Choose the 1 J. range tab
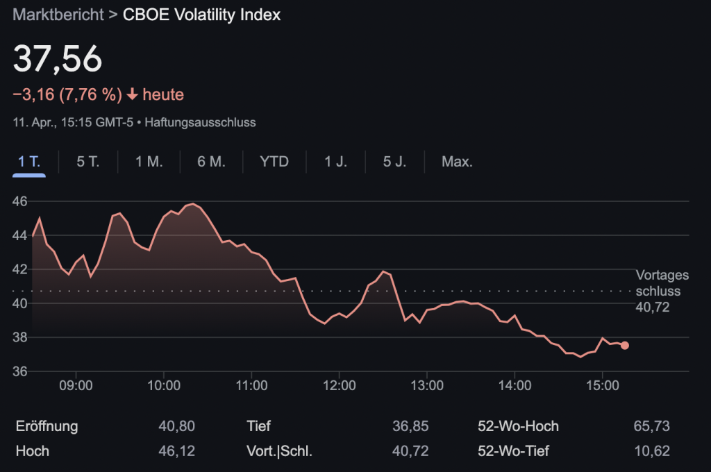Image resolution: width=711 pixels, height=472 pixels. point(336,162)
